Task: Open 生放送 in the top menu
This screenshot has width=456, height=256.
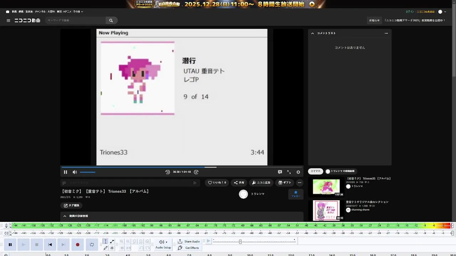Action: click(x=29, y=12)
